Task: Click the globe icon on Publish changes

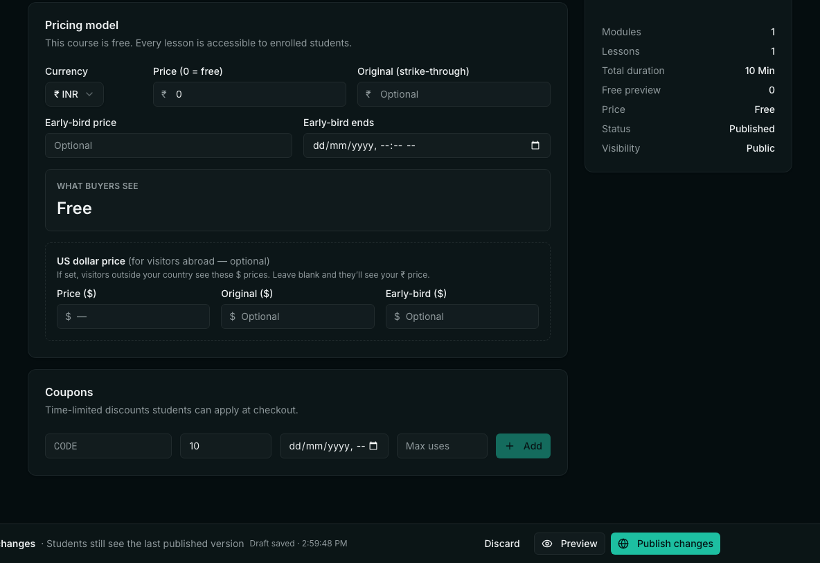Action: click(623, 544)
